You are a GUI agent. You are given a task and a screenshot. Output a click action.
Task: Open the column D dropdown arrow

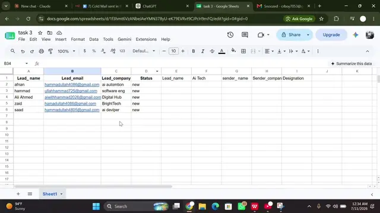coord(157,71)
